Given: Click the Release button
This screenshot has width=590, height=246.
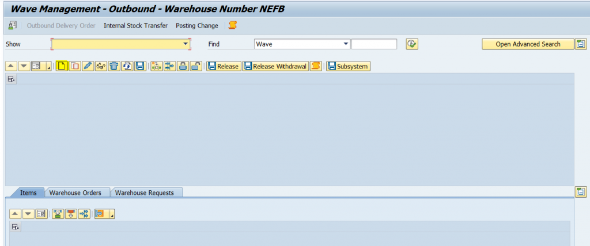Looking at the screenshot, I should pos(224,67).
